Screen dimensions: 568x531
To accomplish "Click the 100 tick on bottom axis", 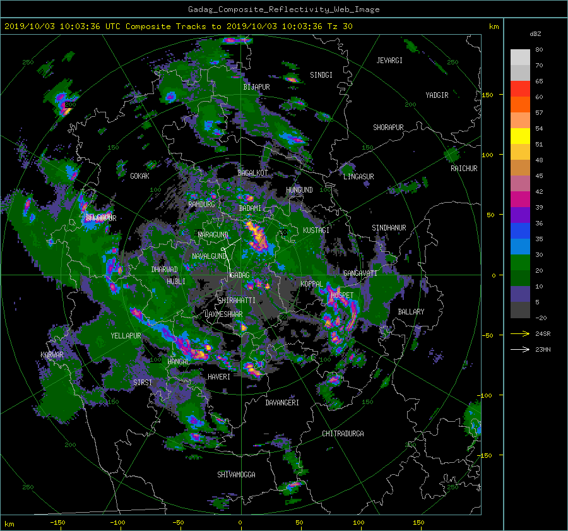I will (358, 523).
